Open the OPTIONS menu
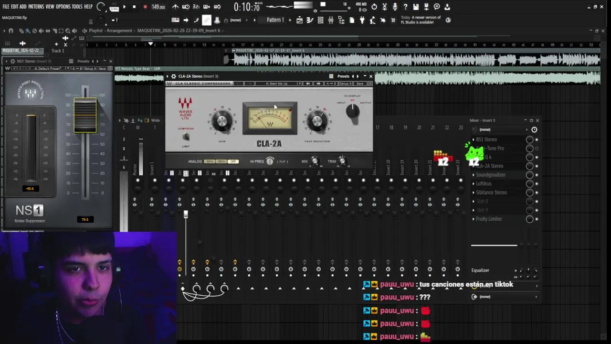Viewport: 611px width, 344px height. point(63,7)
